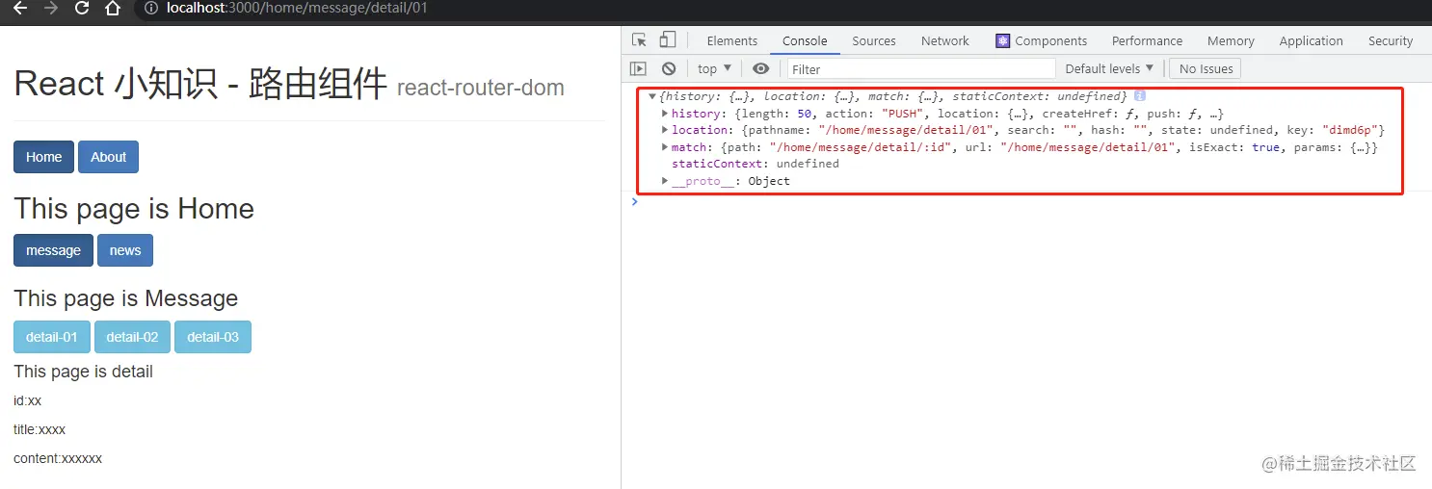Switch to the Sources tab
Screen dimensions: 1432x489
point(874,40)
